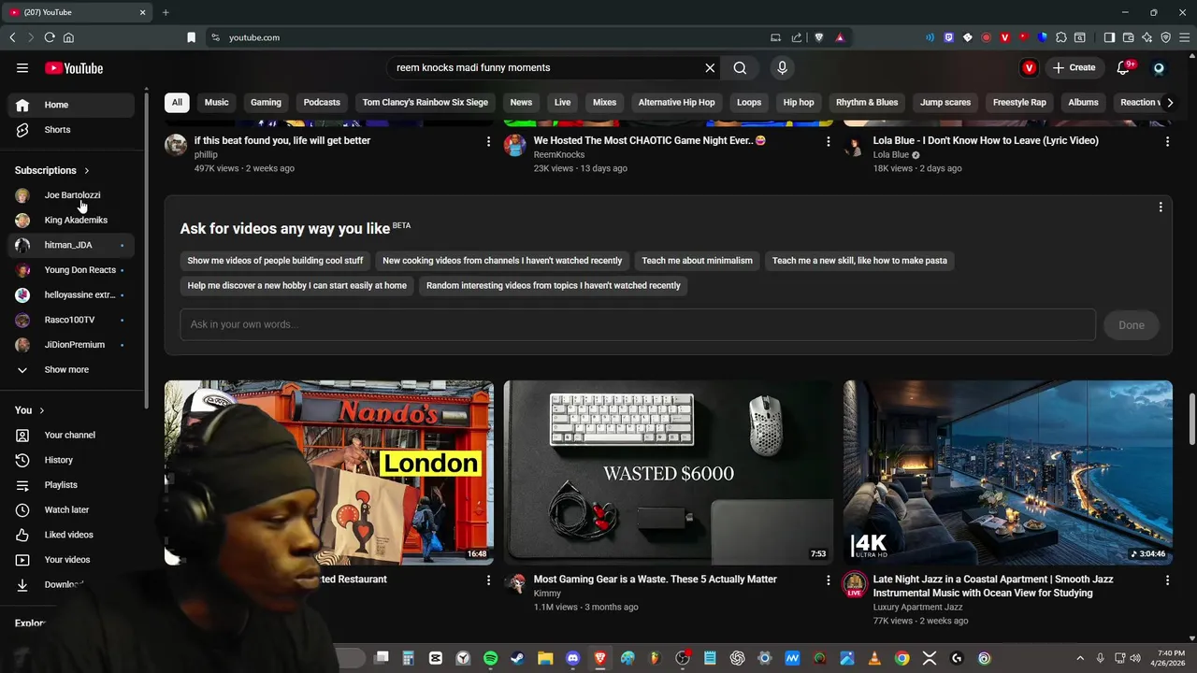
Task: Open options for Lola Blue lyric video
Action: coord(1167,141)
